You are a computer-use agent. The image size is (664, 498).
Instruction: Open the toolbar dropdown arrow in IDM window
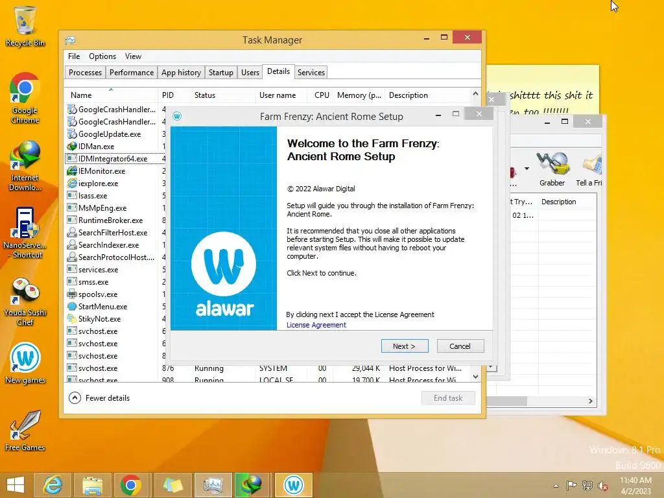click(527, 169)
